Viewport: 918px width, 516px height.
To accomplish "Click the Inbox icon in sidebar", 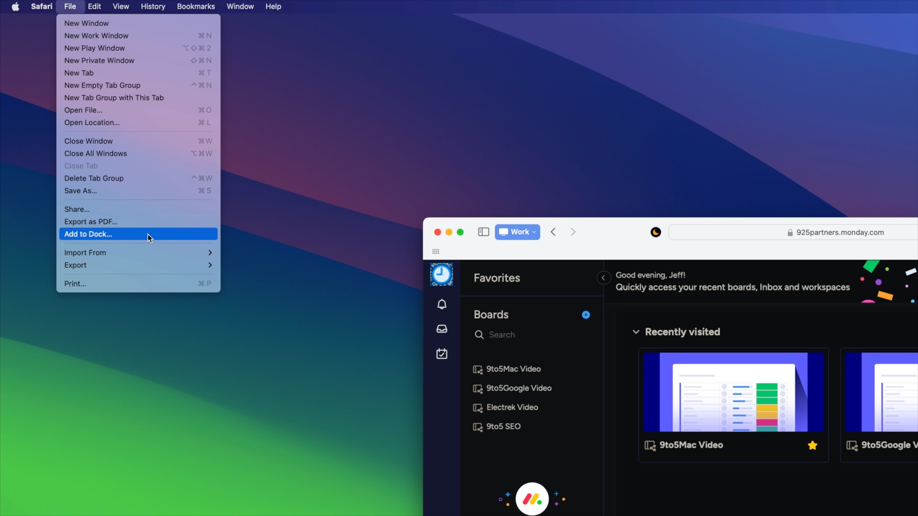I will pos(441,329).
